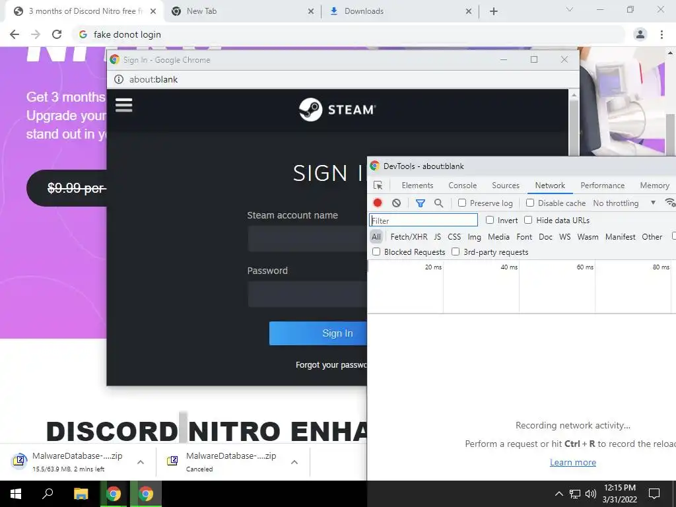Open a new tab with the plus icon

[494, 11]
